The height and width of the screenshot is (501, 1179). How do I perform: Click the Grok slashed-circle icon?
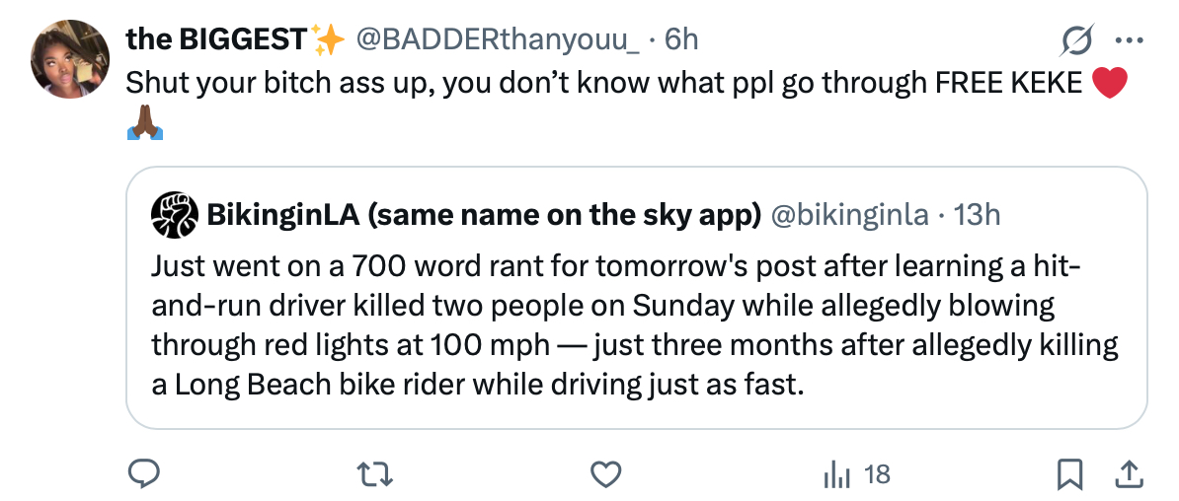1076,40
